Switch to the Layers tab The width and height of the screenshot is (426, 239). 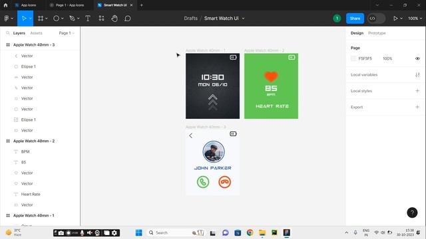[x=19, y=33]
